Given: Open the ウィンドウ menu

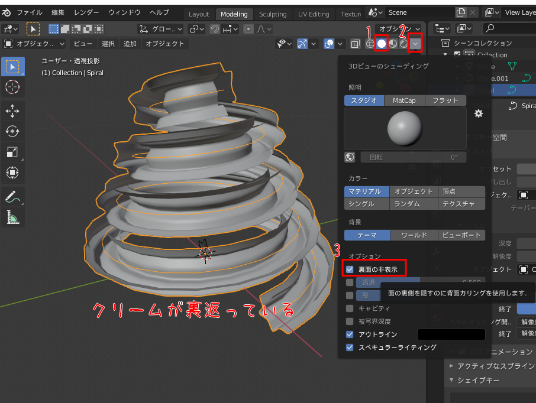Looking at the screenshot, I should coord(124,12).
